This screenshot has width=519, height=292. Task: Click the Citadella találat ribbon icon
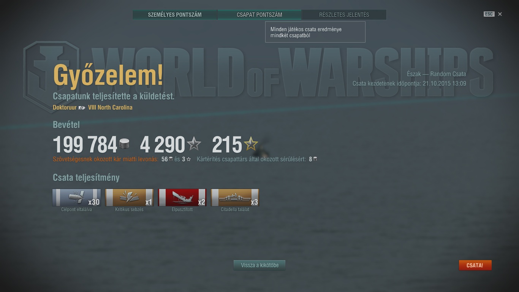[235, 198]
